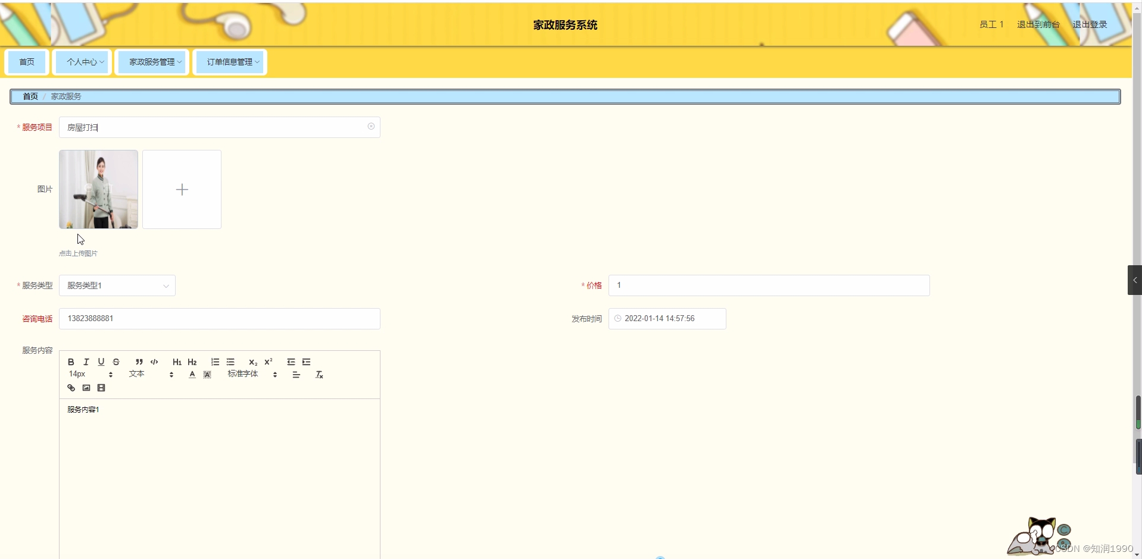
Task: Toggle the ordered list format
Action: tap(214, 362)
